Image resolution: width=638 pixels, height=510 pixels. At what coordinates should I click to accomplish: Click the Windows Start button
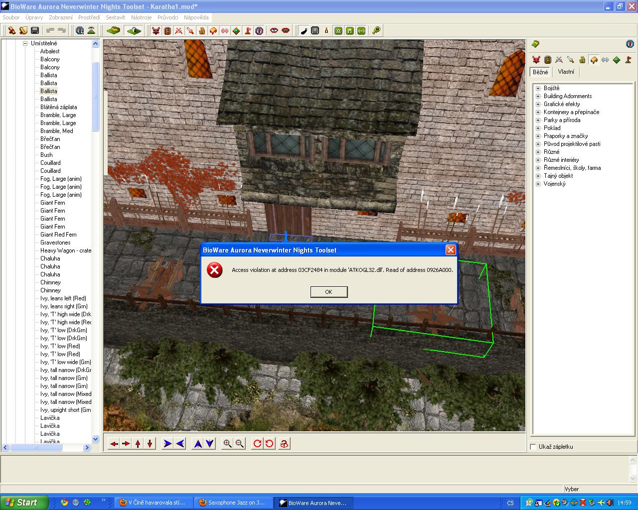tap(24, 503)
